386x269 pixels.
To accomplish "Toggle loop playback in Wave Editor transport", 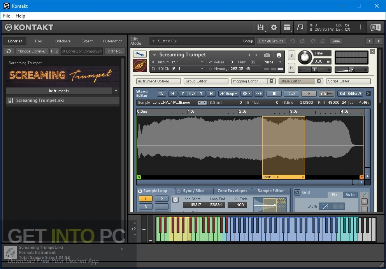I will [291, 94].
